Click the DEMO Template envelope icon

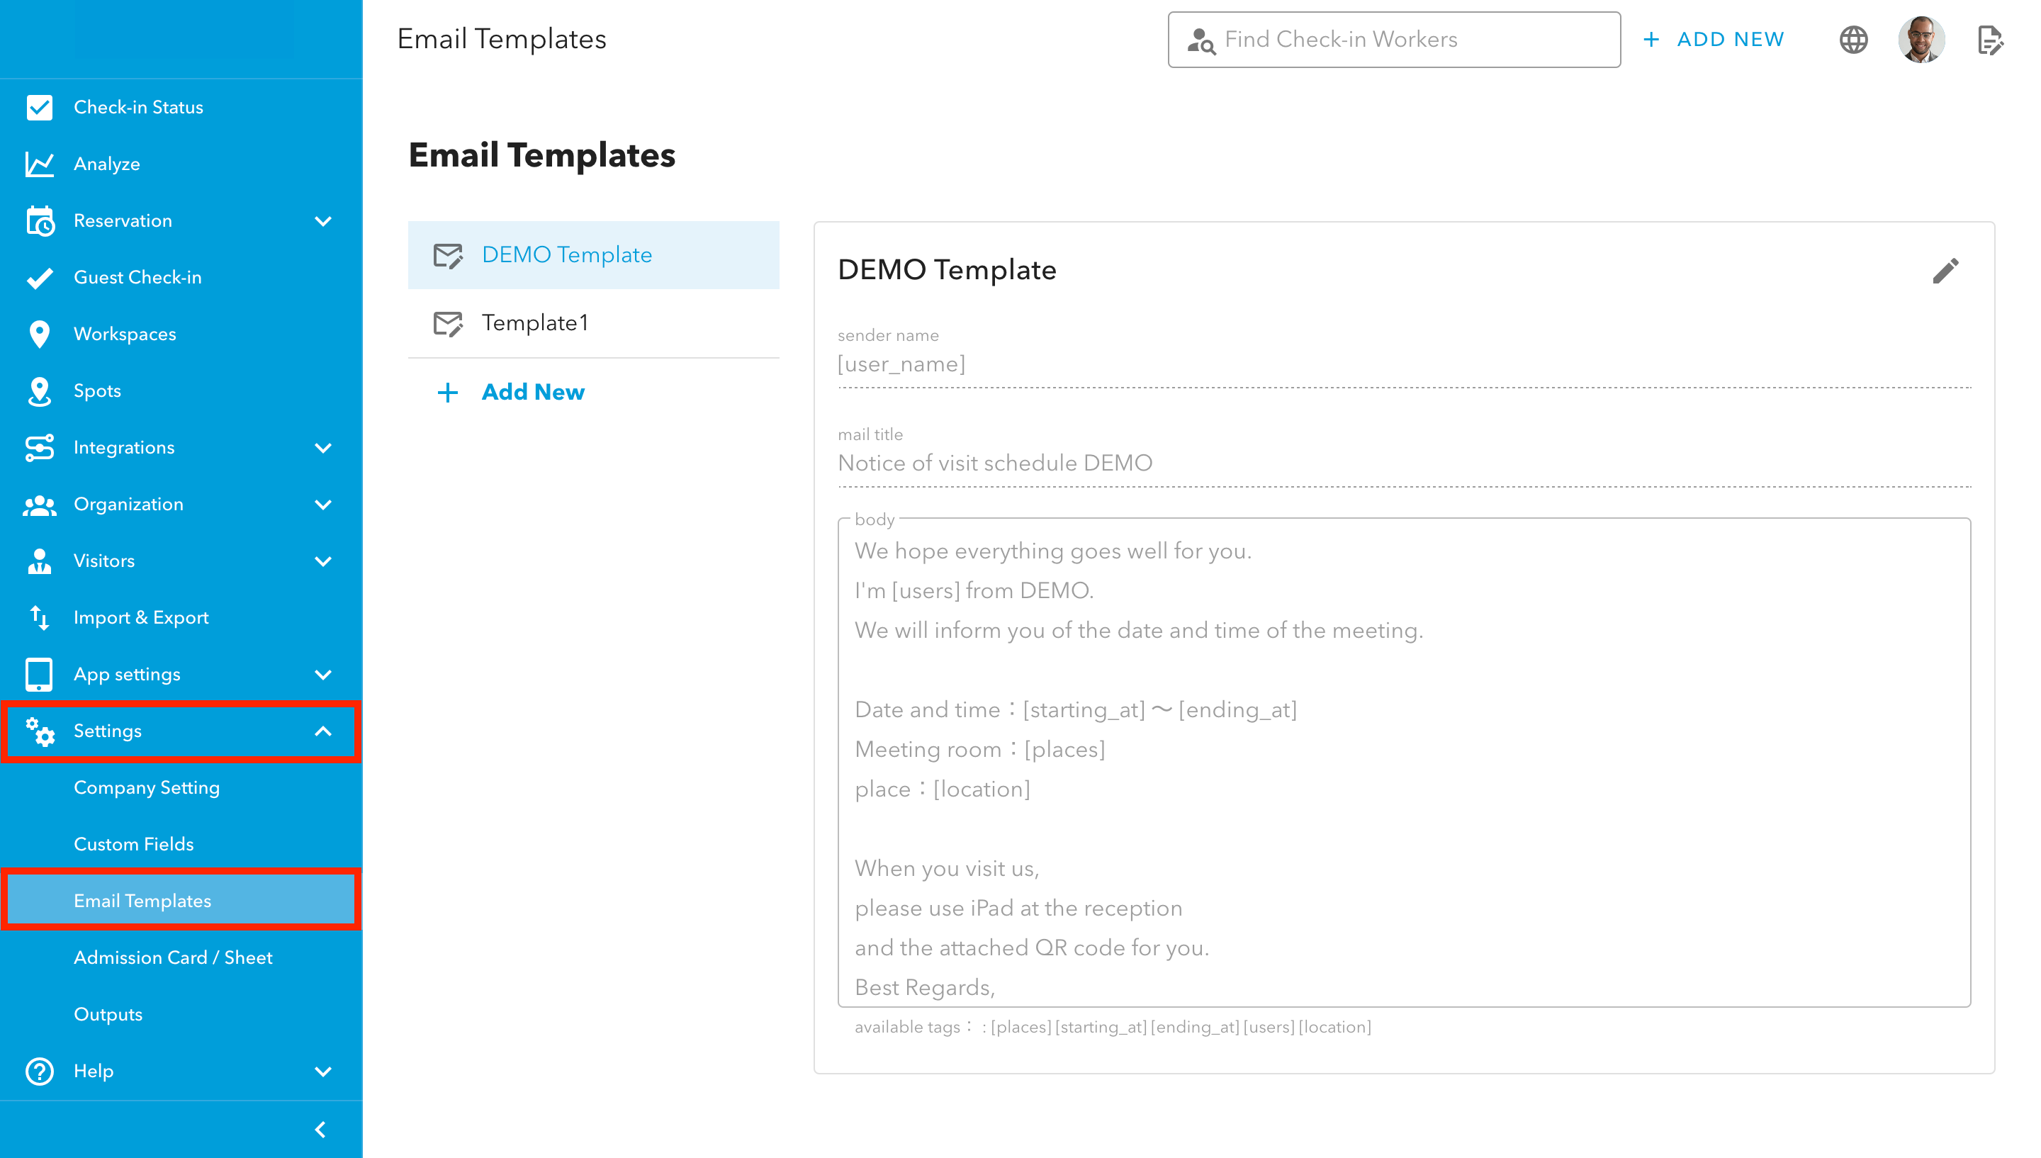point(448,255)
